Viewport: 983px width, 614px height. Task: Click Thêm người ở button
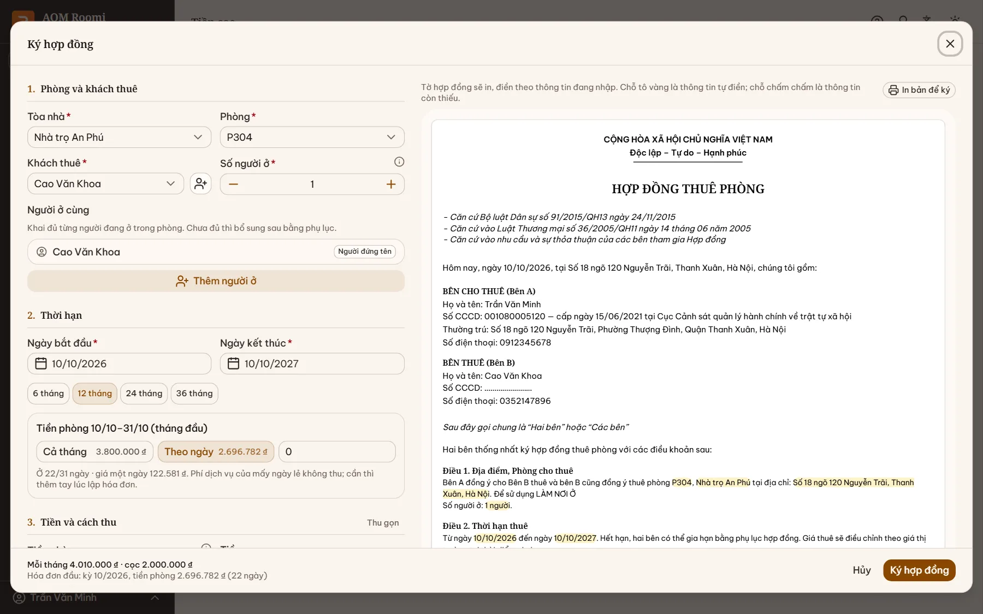(x=216, y=281)
